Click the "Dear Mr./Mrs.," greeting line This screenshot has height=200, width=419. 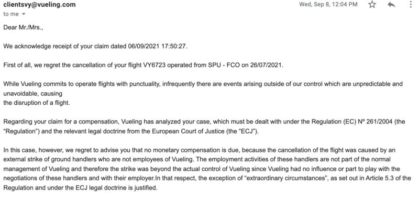[x=23, y=28]
